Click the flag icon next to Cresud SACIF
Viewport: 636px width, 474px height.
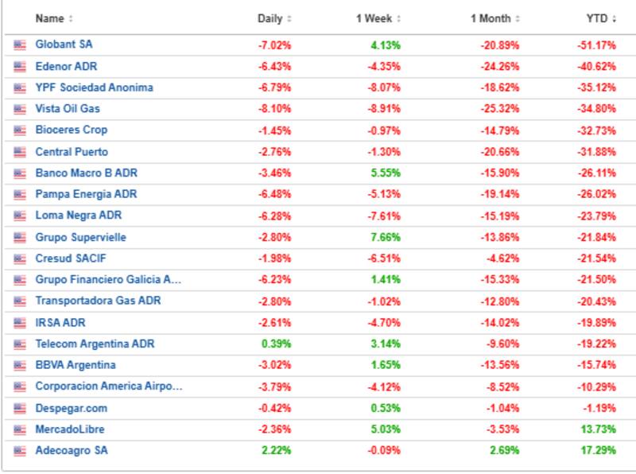pyautogui.click(x=20, y=259)
